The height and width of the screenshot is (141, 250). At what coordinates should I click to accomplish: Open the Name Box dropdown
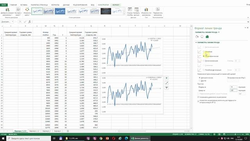point(12,22)
